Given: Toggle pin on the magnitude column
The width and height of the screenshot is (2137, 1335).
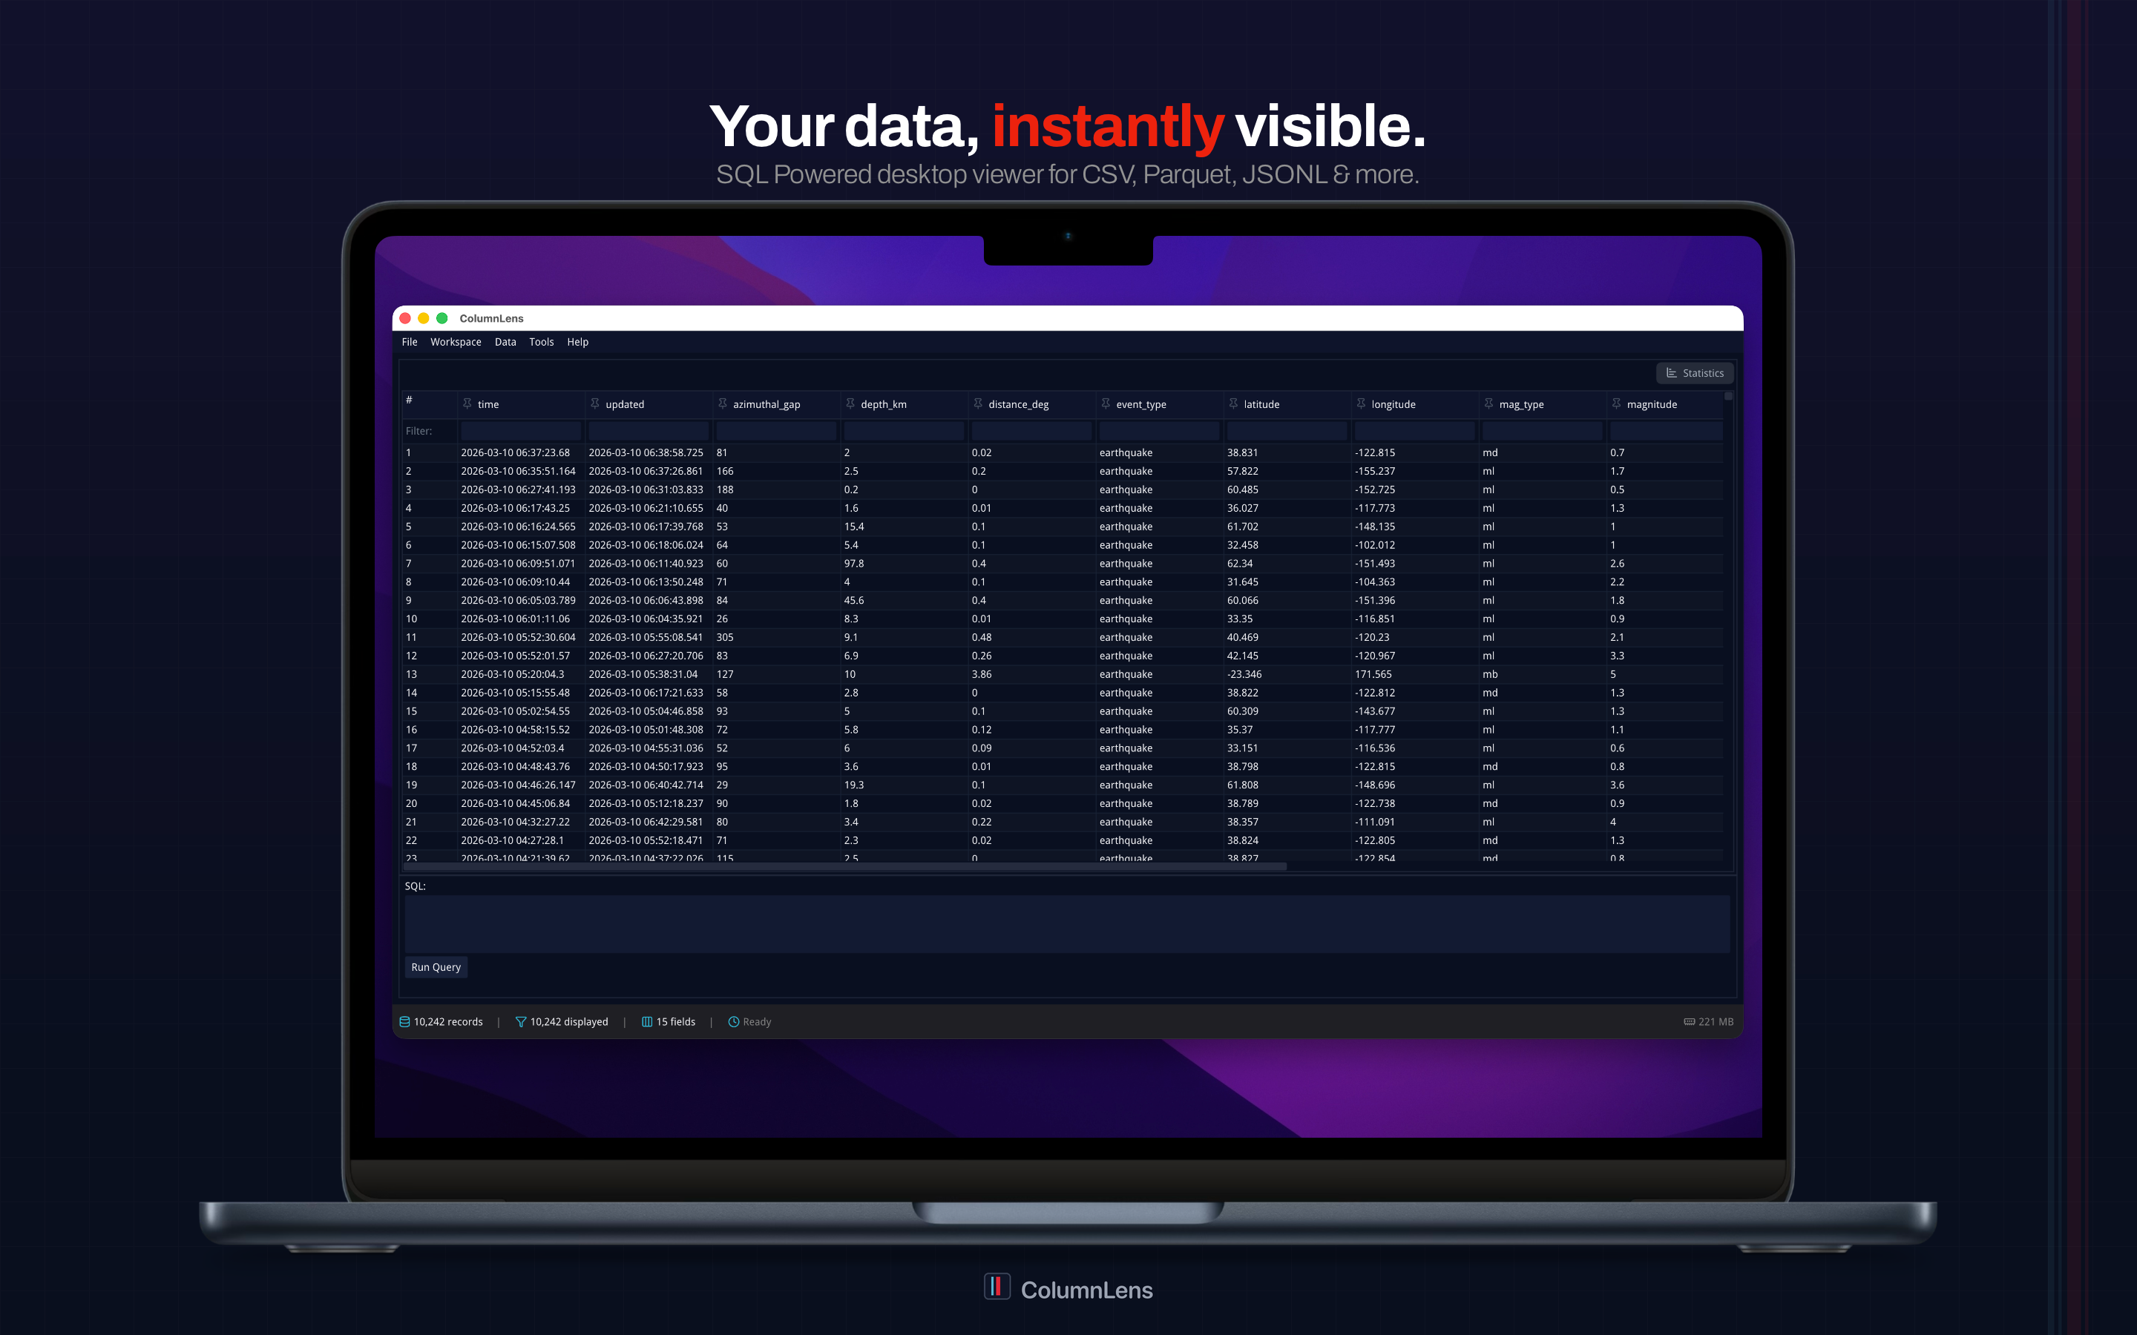Looking at the screenshot, I should click(1616, 403).
